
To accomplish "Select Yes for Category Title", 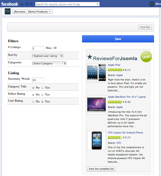I will tap(42, 88).
